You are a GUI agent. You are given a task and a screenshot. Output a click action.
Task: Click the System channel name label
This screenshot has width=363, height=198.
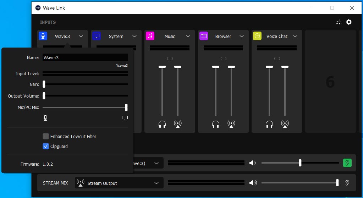tap(116, 36)
